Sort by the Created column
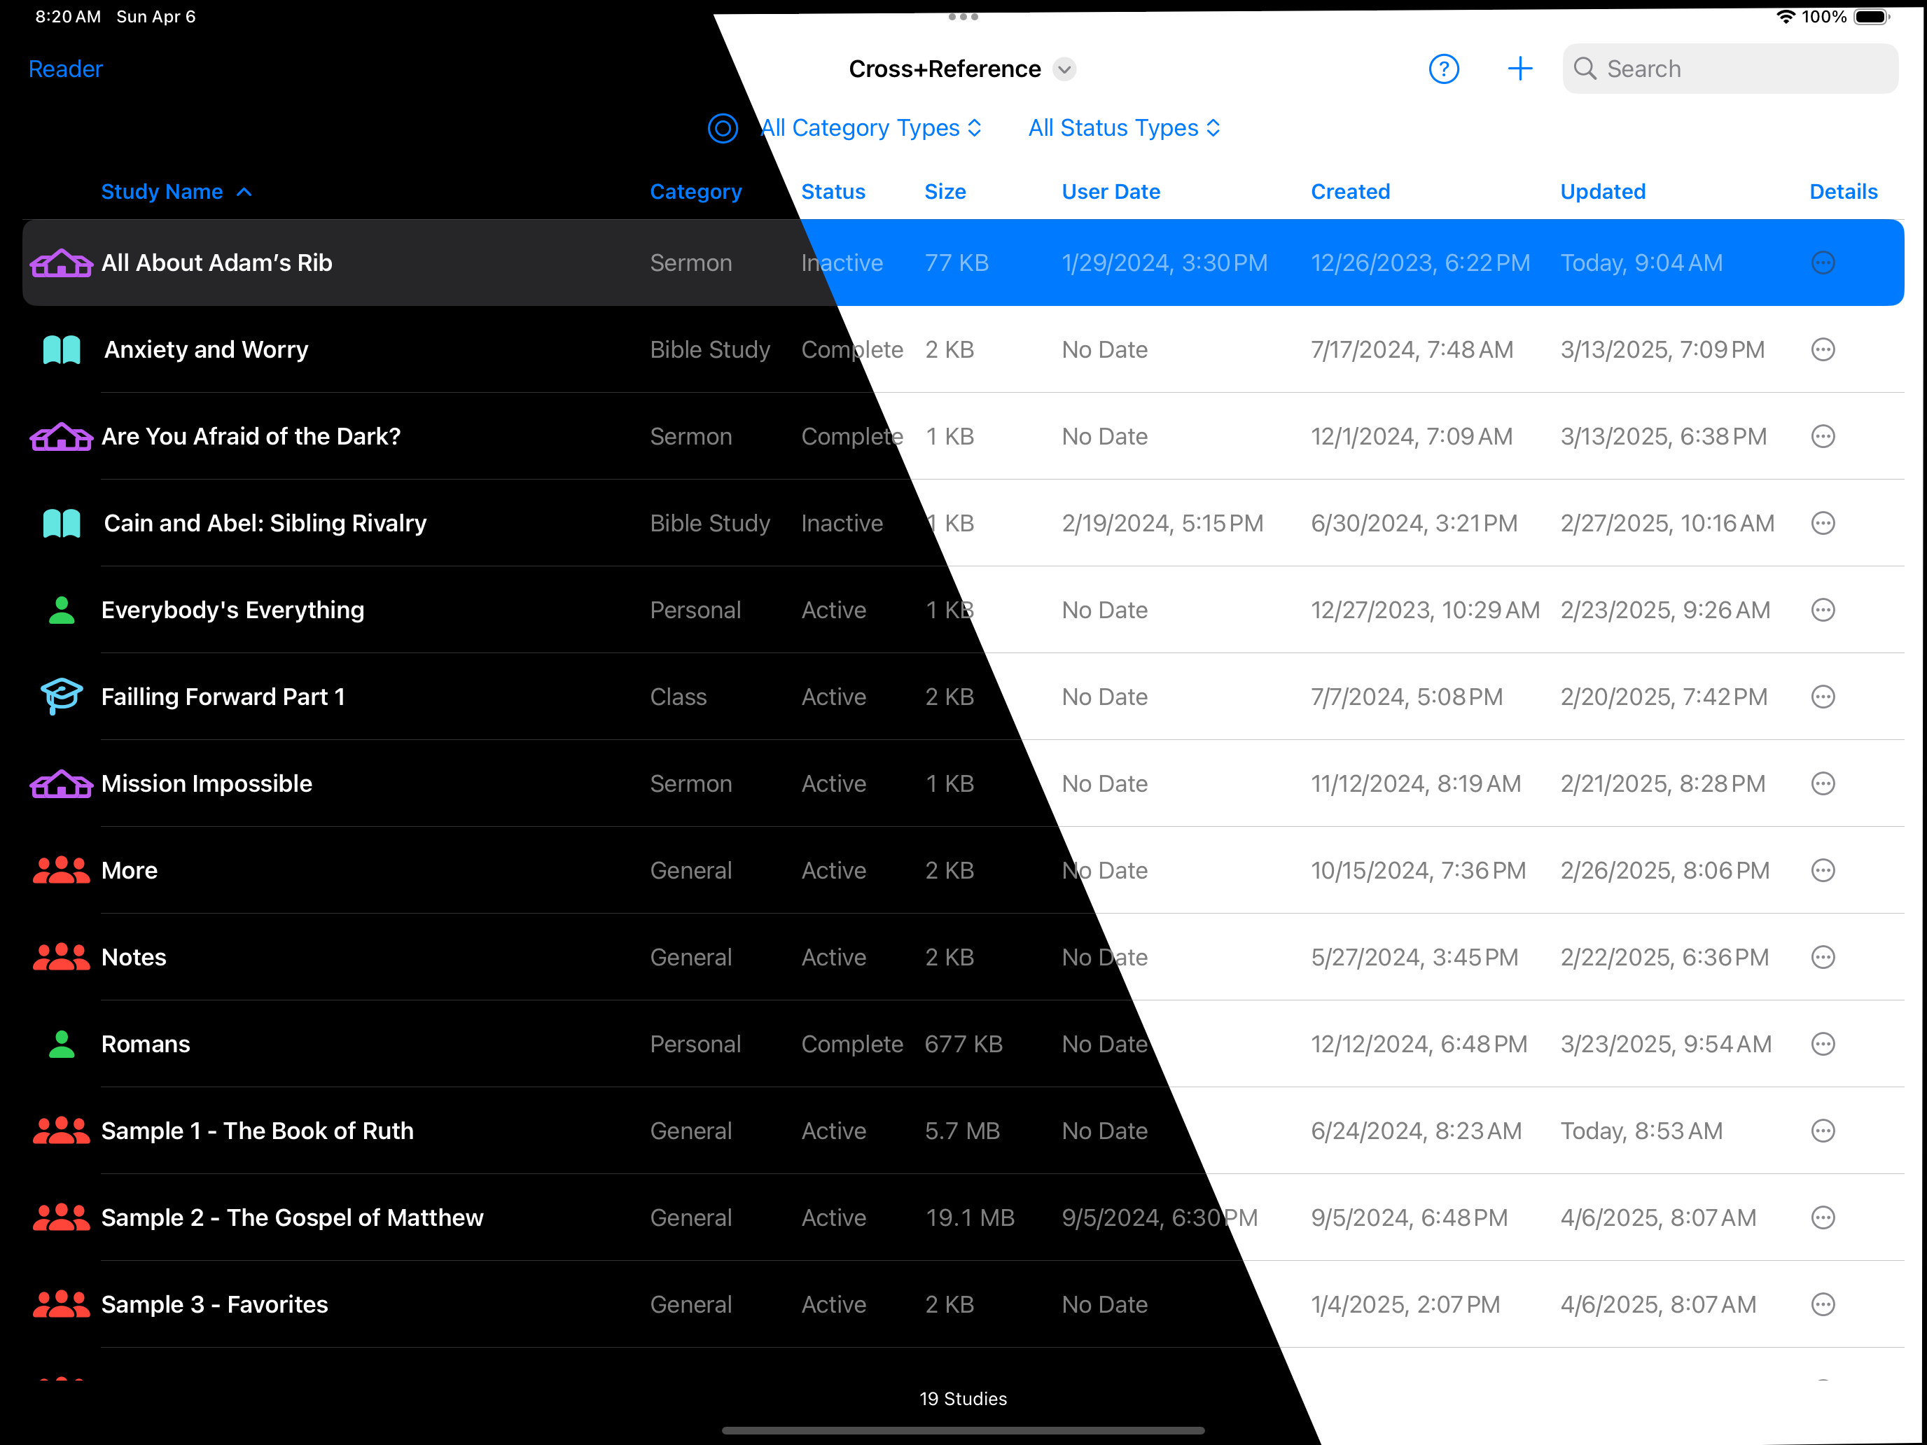1927x1445 pixels. point(1350,192)
